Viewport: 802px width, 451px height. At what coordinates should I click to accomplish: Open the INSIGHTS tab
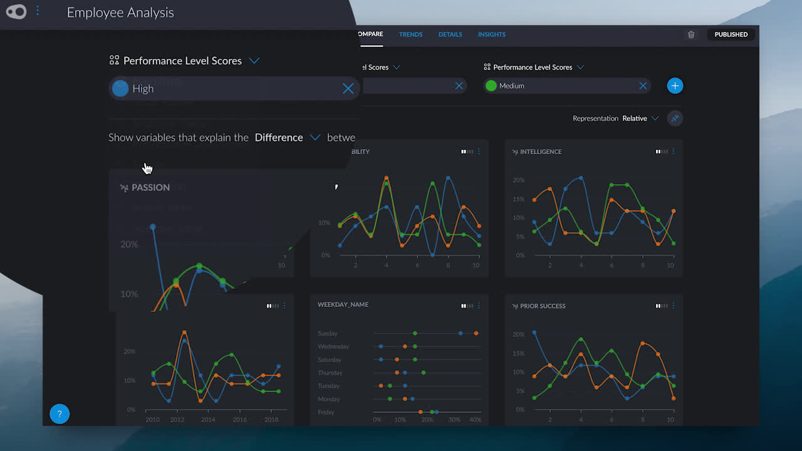[x=491, y=34]
